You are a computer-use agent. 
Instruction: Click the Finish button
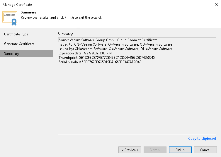coord(180,150)
